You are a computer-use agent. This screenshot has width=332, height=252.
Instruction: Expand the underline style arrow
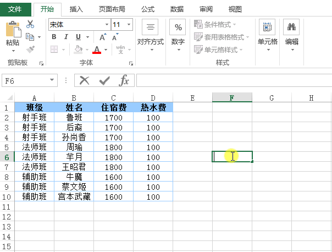[x=87, y=37]
